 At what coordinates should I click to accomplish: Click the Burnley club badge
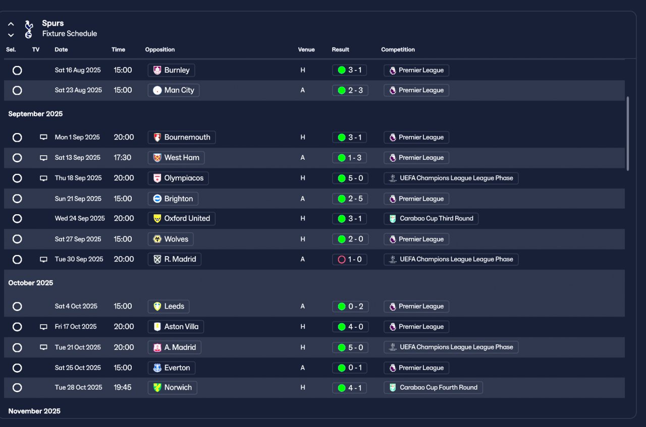[x=157, y=70]
